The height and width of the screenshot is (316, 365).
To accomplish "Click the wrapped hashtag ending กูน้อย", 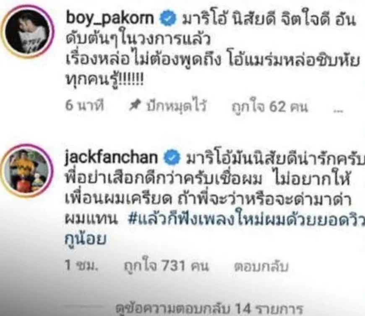I will [x=85, y=238].
